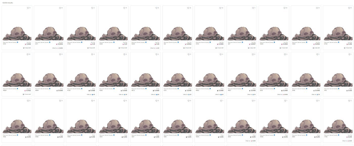Favorite the card for token 587

pyautogui.click(x=253, y=8)
